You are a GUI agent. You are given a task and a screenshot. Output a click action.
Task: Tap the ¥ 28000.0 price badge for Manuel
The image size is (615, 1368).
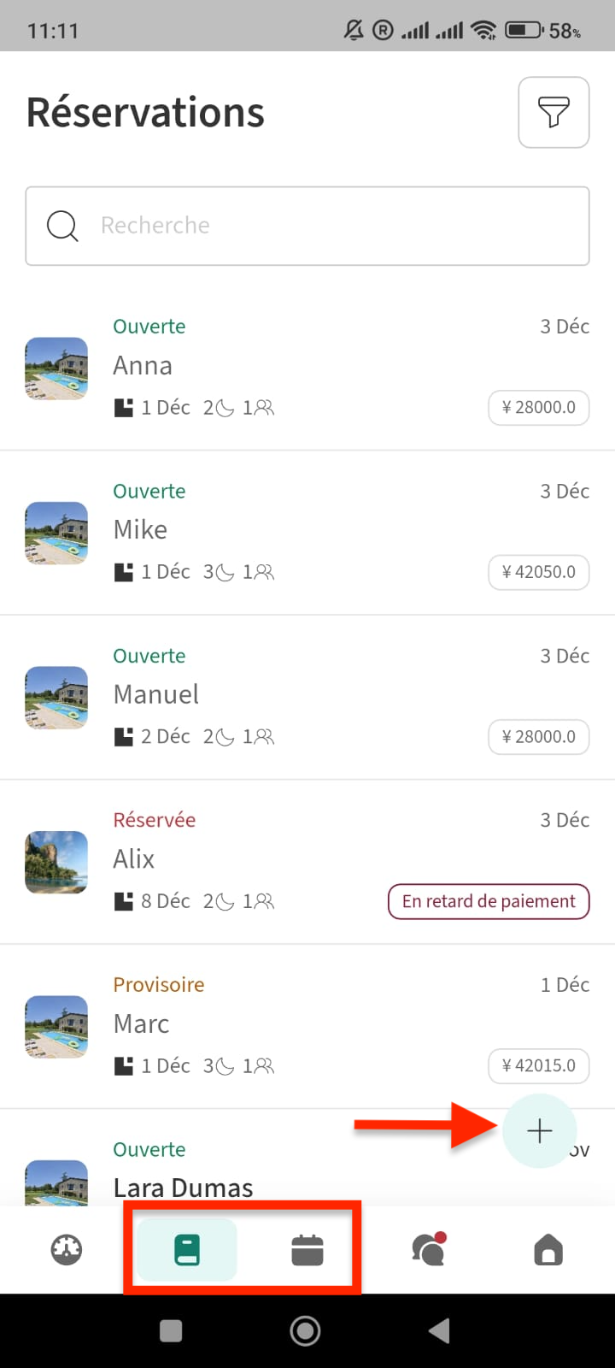538,736
